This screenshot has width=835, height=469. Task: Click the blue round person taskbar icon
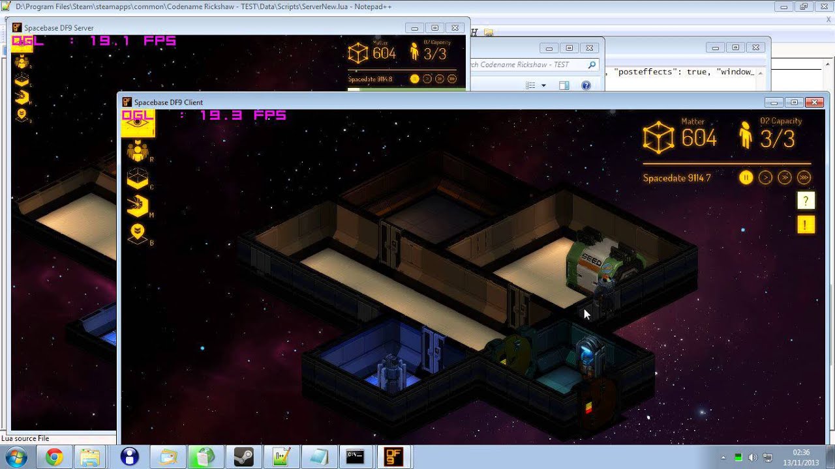(x=130, y=457)
